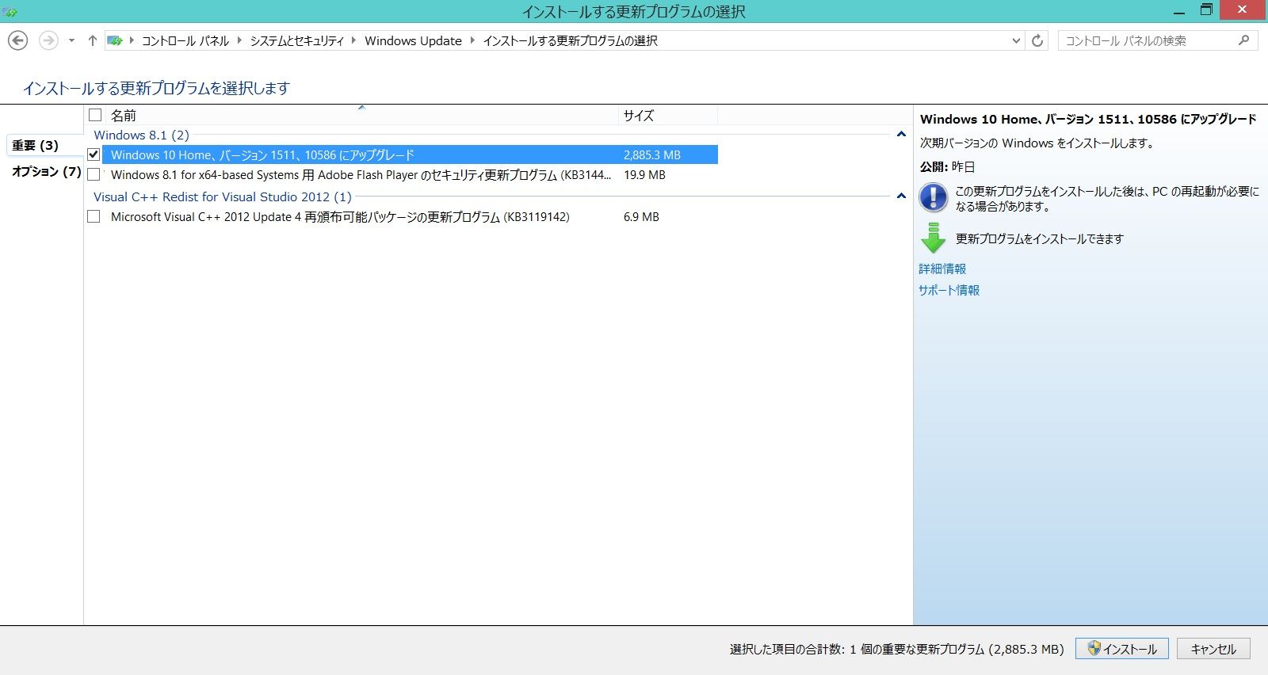Viewport: 1268px width, 675px height.
Task: Check the Visual C++ 2012 Update 4 checkbox
Action: [94, 216]
